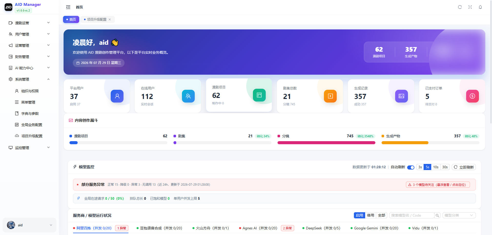The width and height of the screenshot is (492, 235).
Task: Select the 5s refresh interval
Action: (x=427, y=167)
